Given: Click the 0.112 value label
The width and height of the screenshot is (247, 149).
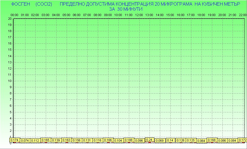Looking at the screenshot, I should pyautogui.click(x=35, y=140).
